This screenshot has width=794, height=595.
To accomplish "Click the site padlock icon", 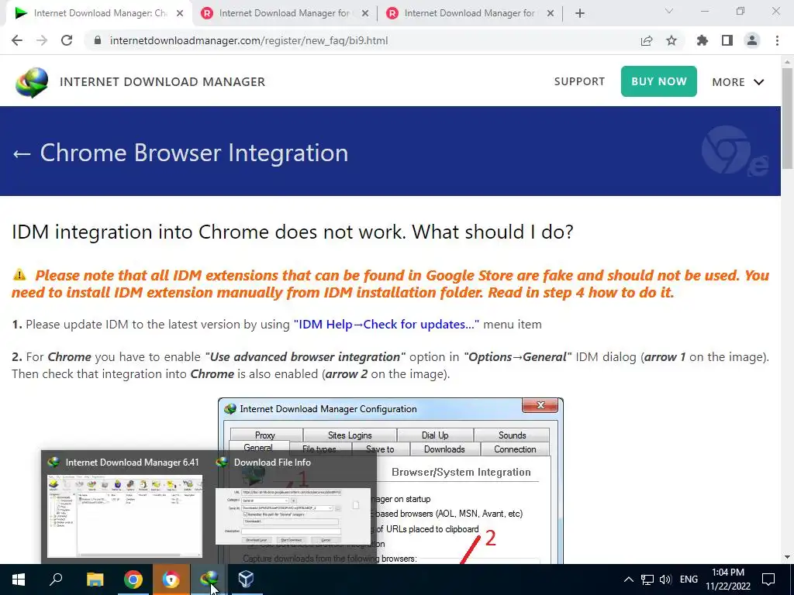I will [x=98, y=40].
